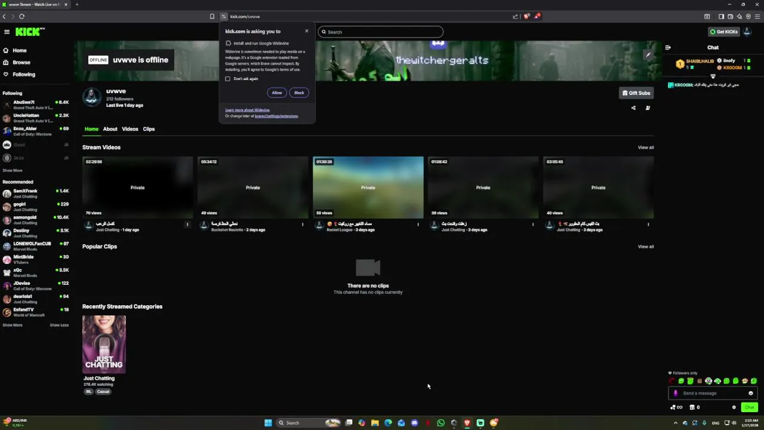Open options menu for the Buckshot Roulette video
The height and width of the screenshot is (430, 764).
click(303, 225)
